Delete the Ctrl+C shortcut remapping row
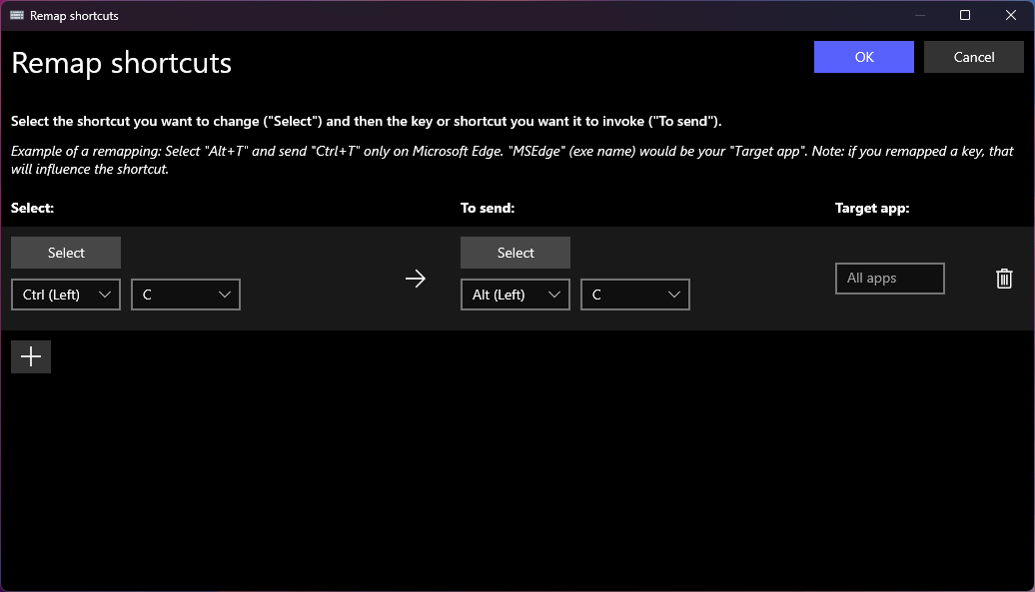This screenshot has width=1035, height=592. point(1004,279)
